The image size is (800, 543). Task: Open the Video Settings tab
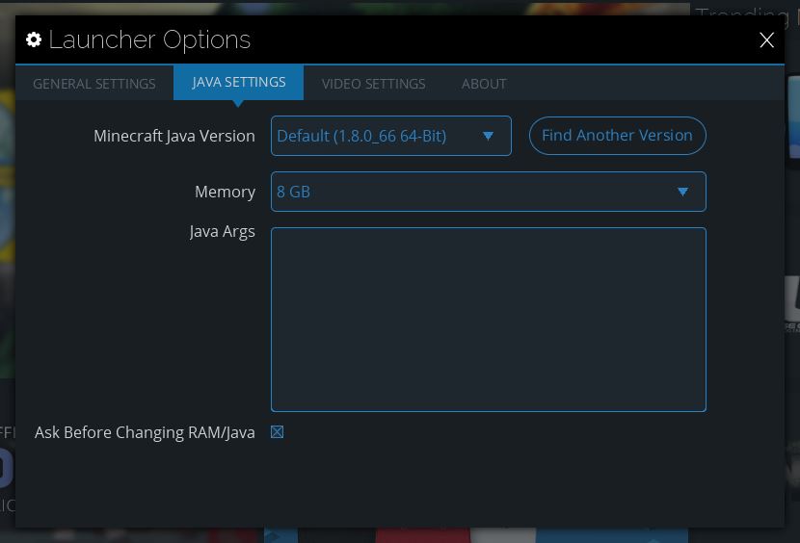point(373,83)
